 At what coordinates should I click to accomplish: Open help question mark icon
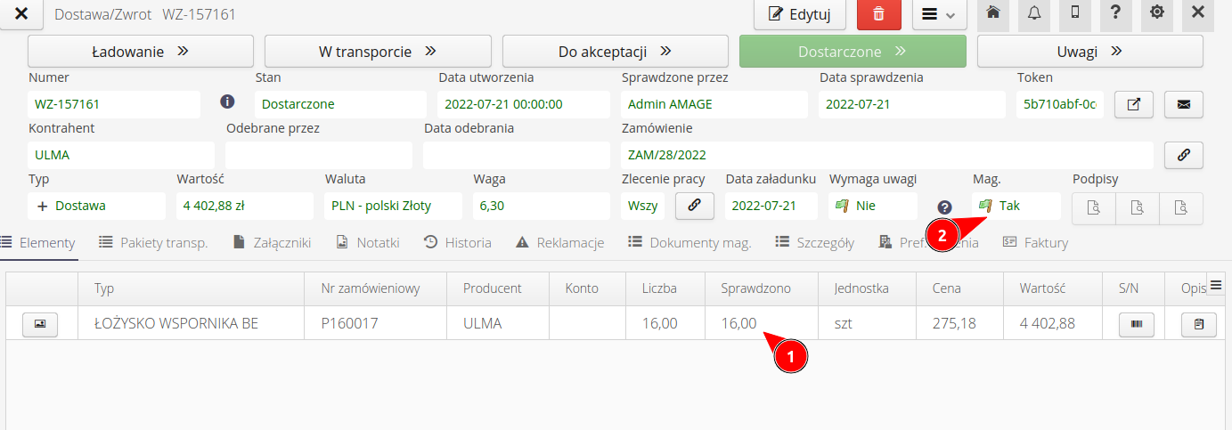1116,13
